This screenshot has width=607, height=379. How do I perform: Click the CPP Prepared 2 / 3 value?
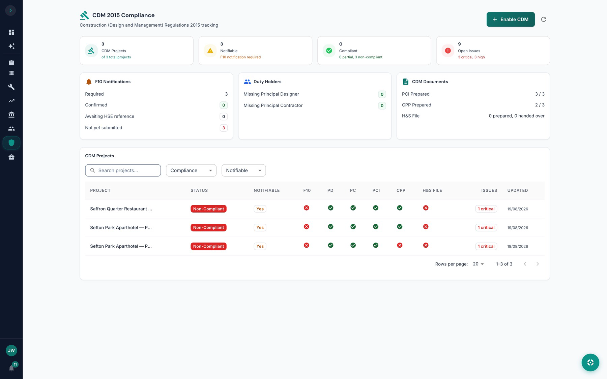click(540, 105)
